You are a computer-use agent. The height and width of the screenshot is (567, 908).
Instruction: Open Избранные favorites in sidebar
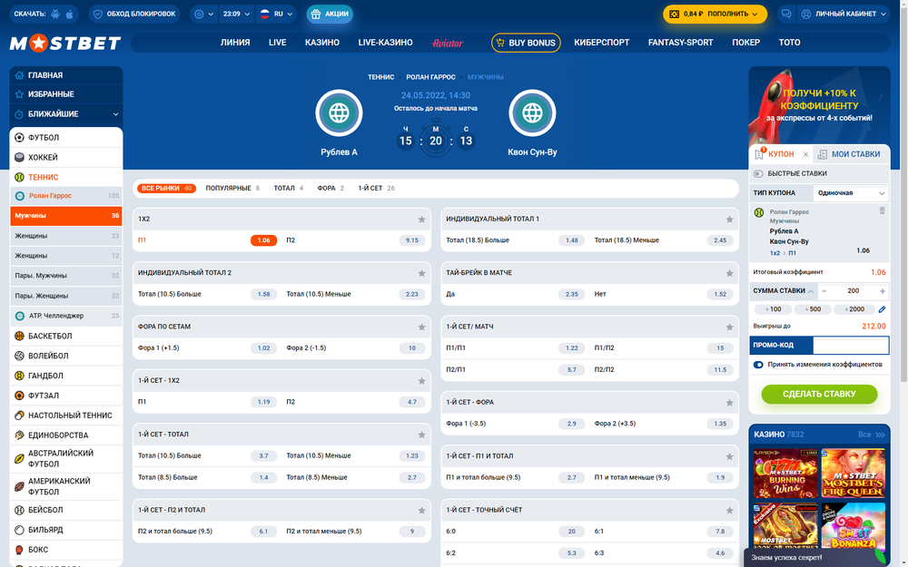[x=66, y=94]
